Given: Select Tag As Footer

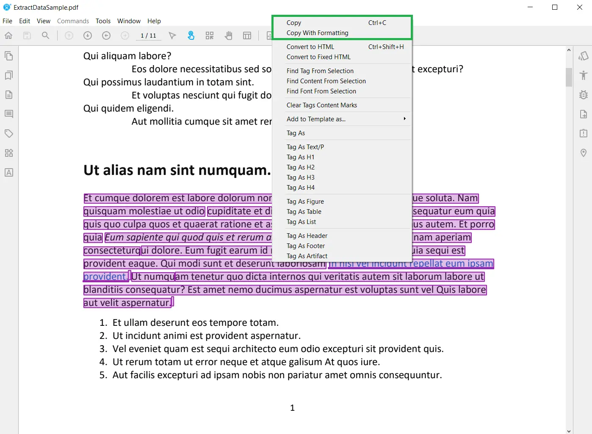Looking at the screenshot, I should point(342,246).
